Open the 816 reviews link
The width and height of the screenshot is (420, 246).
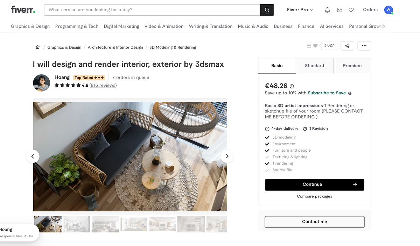tap(103, 85)
